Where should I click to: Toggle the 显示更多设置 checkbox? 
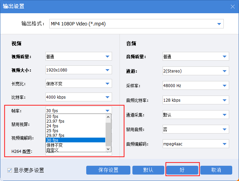10,170
